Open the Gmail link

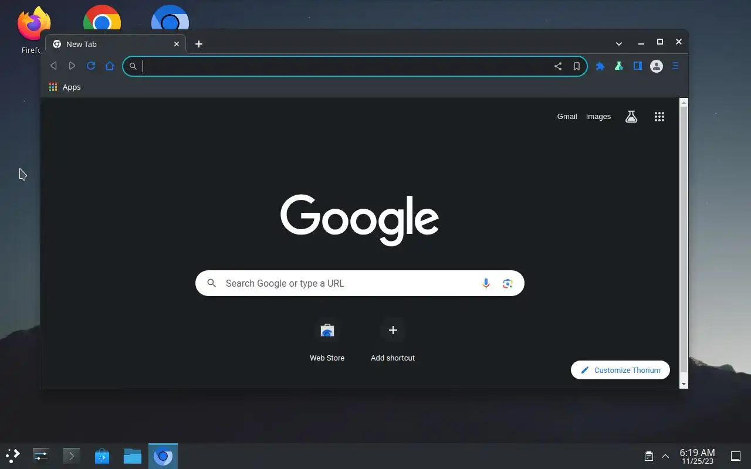[567, 117]
